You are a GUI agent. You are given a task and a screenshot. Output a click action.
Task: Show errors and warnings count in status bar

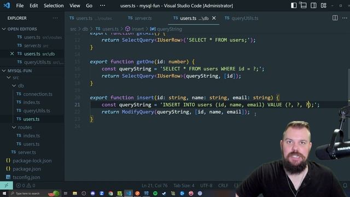point(26,186)
